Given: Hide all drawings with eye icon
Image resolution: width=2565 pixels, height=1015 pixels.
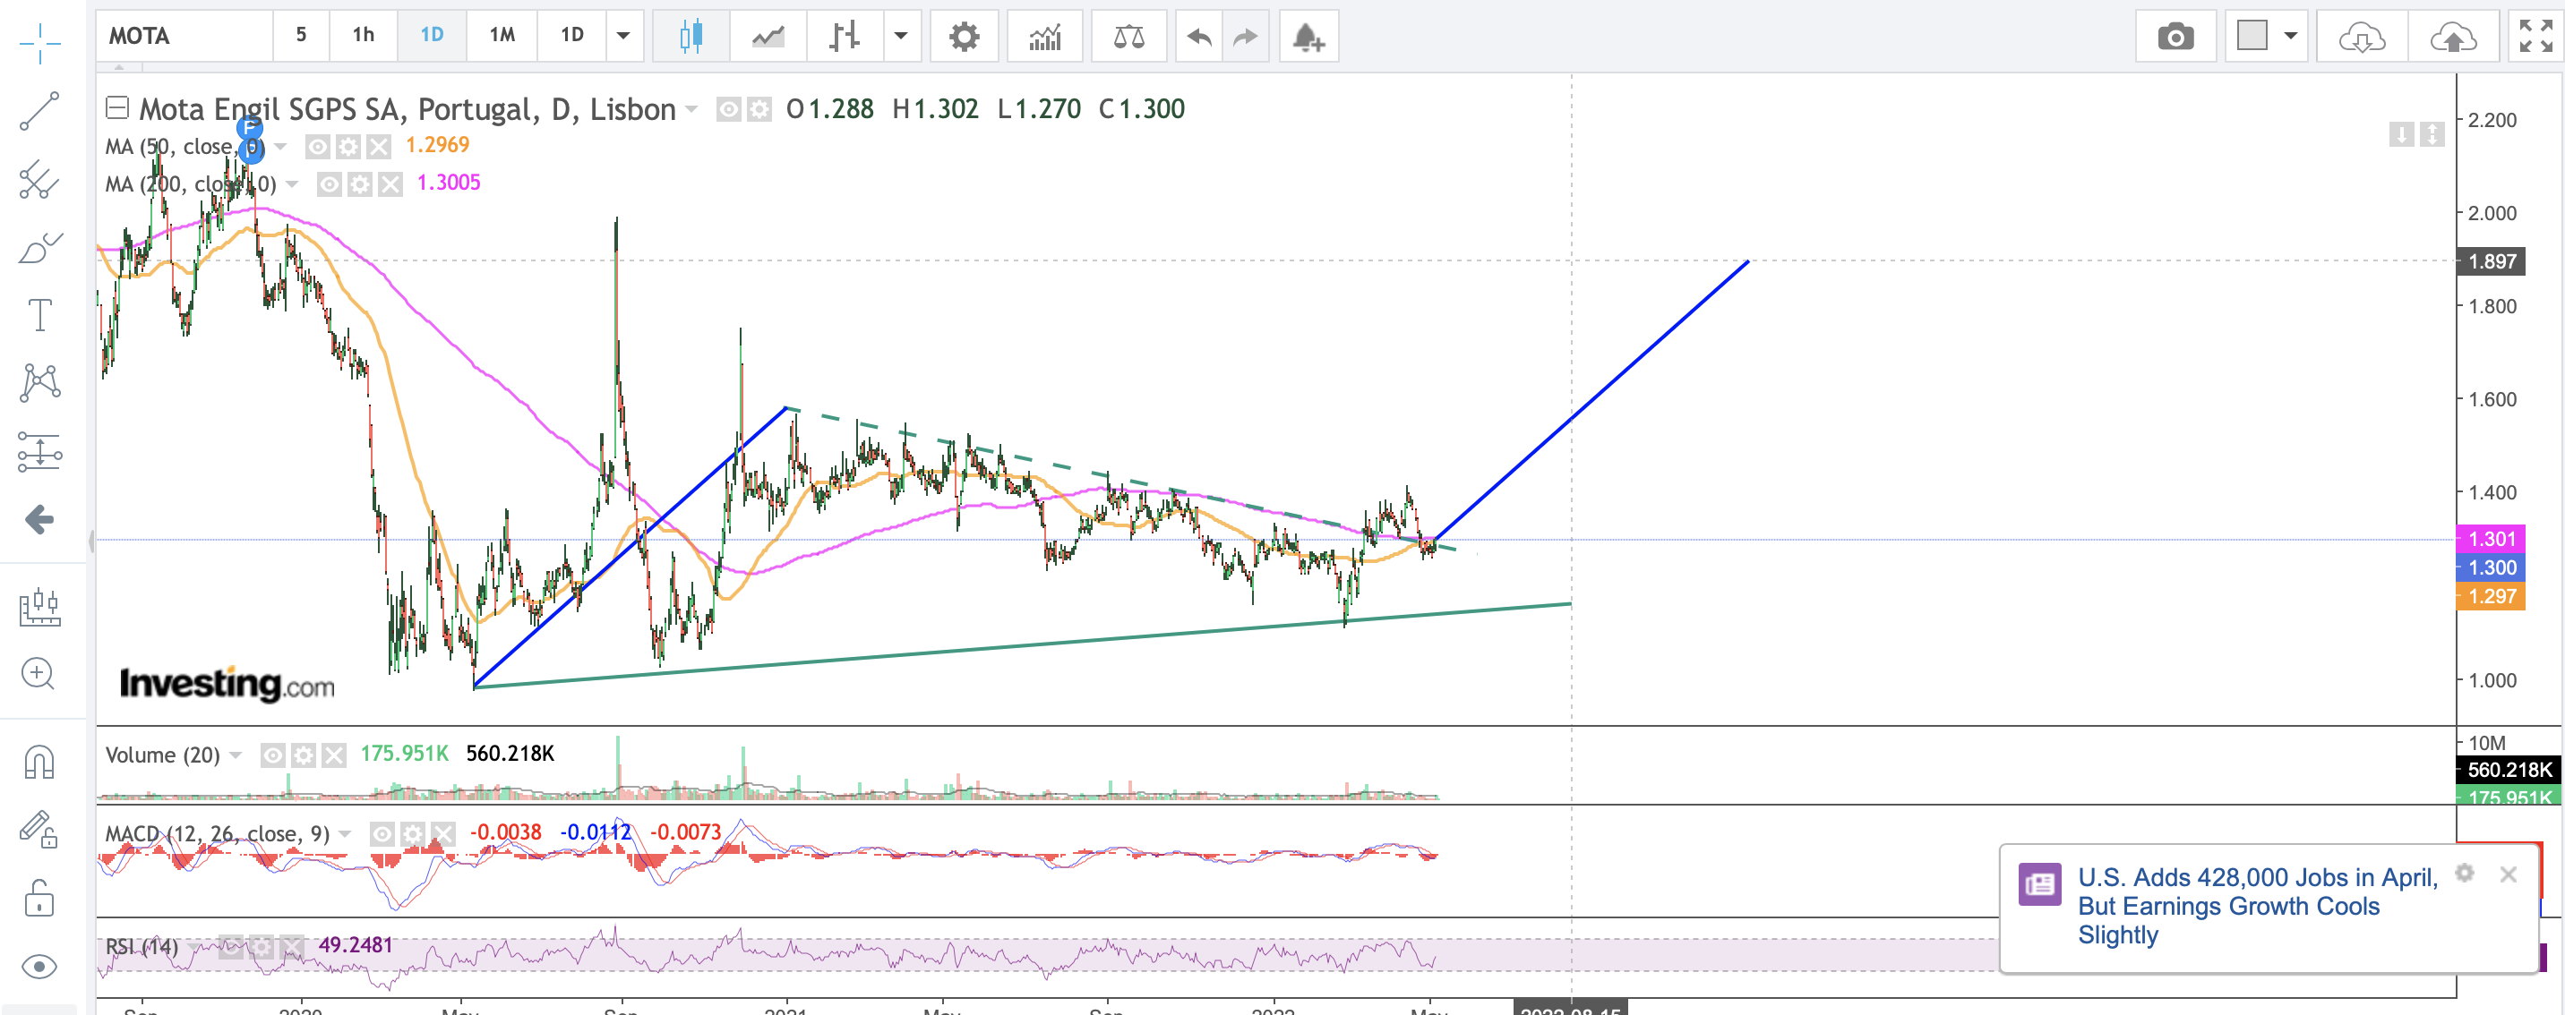Looking at the screenshot, I should click(x=39, y=967).
